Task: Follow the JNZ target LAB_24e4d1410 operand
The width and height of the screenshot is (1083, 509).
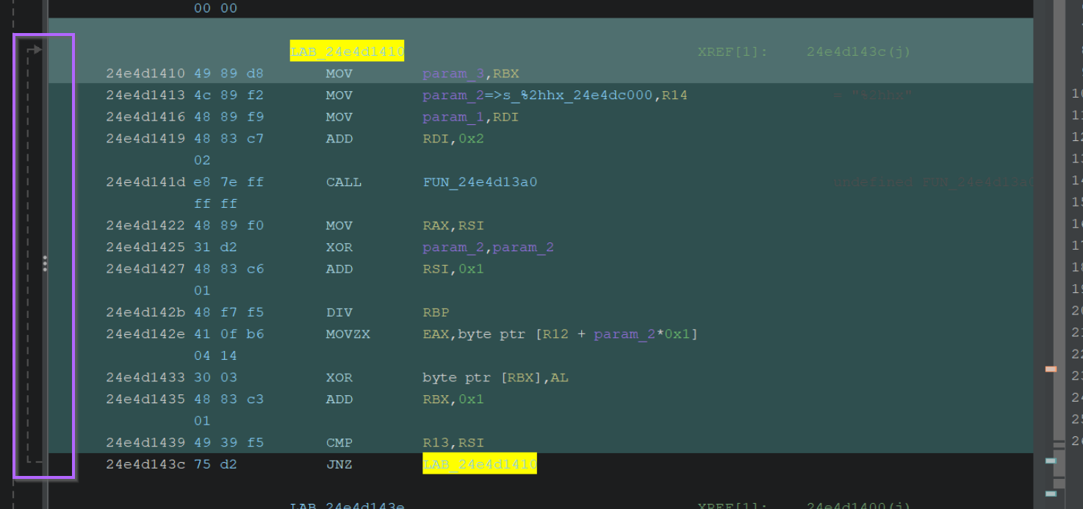Action: [480, 464]
